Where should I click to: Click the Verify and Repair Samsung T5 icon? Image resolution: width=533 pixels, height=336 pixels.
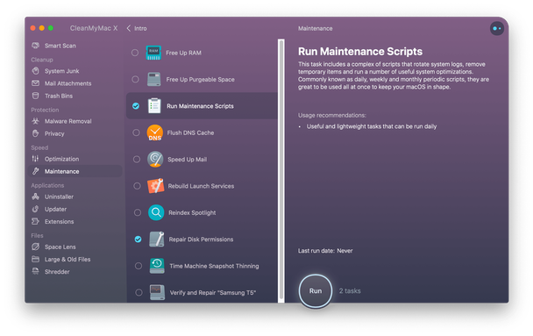[x=158, y=292]
